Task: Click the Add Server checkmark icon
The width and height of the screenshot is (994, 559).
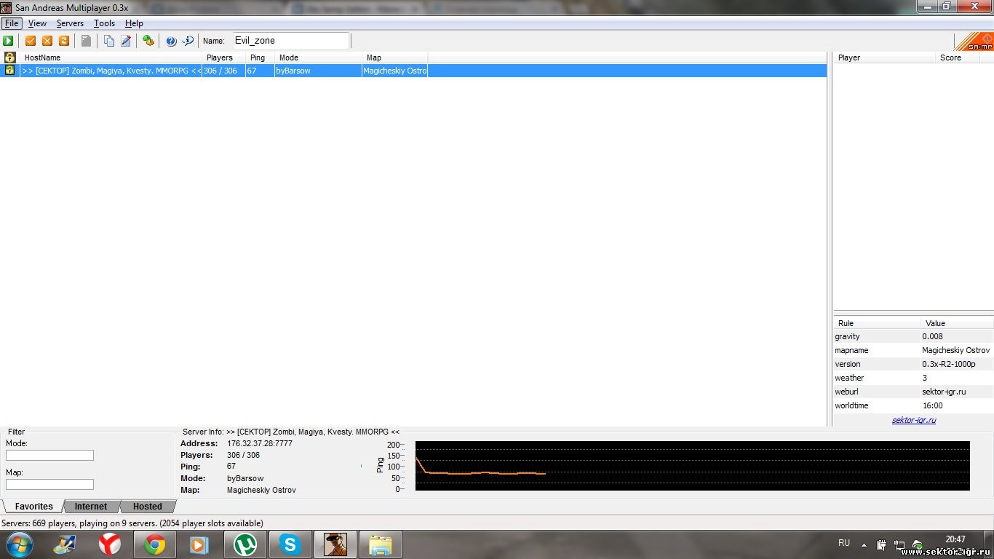Action: (x=31, y=41)
